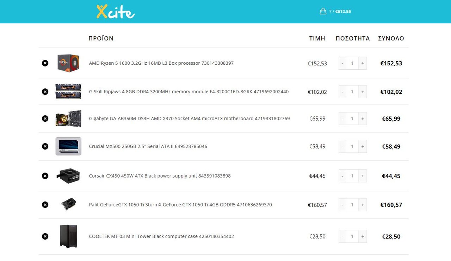
Task: Open COOLTEK MT-03 Mini-Tower case link
Action: tap(161, 236)
